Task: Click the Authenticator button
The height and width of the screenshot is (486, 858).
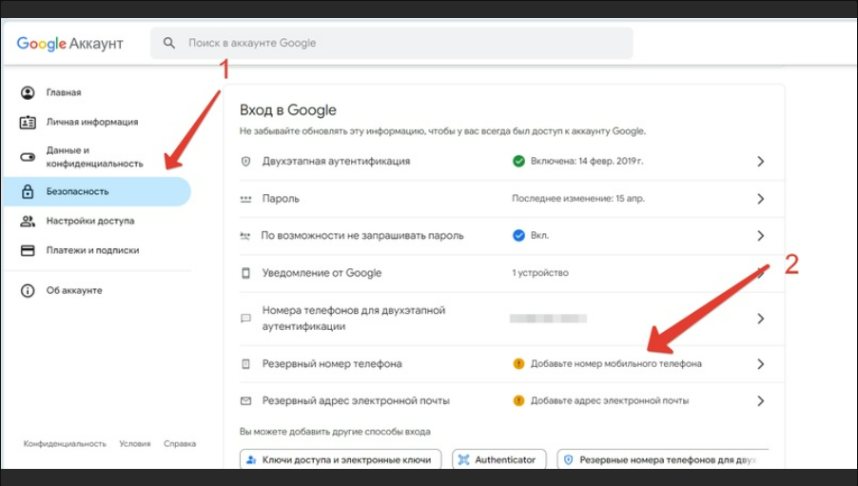Action: 499,459
